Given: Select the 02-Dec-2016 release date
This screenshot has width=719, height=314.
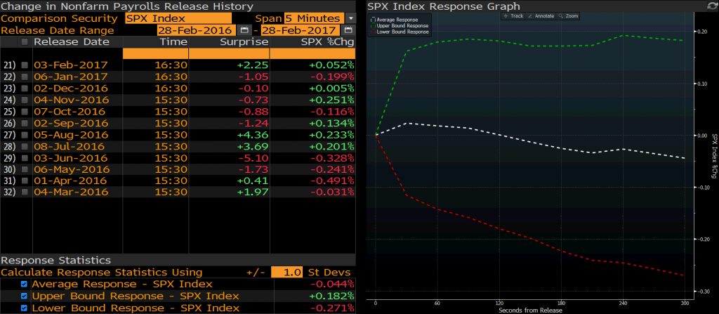Looking at the screenshot, I should click(71, 88).
